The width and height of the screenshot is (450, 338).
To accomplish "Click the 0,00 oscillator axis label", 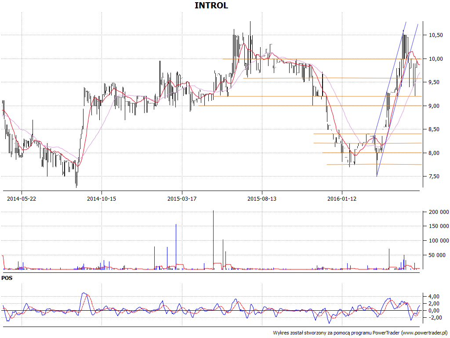I will click(x=434, y=311).
